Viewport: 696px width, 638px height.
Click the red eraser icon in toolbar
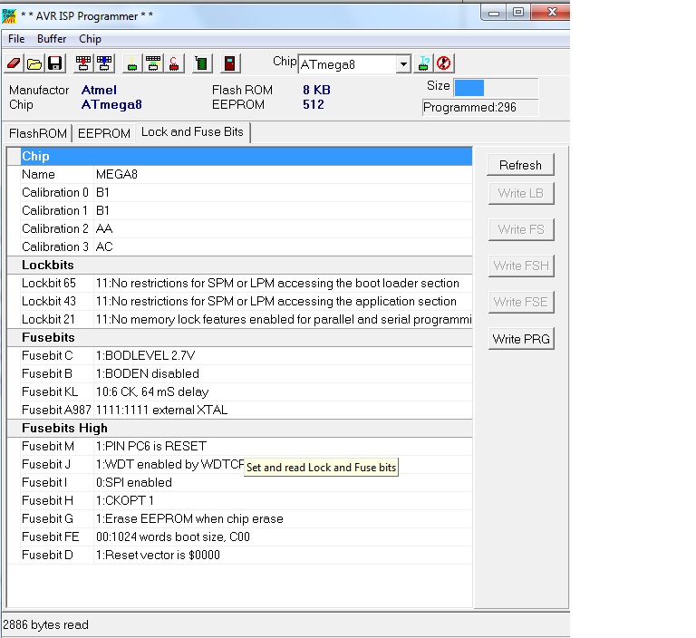pyautogui.click(x=14, y=63)
